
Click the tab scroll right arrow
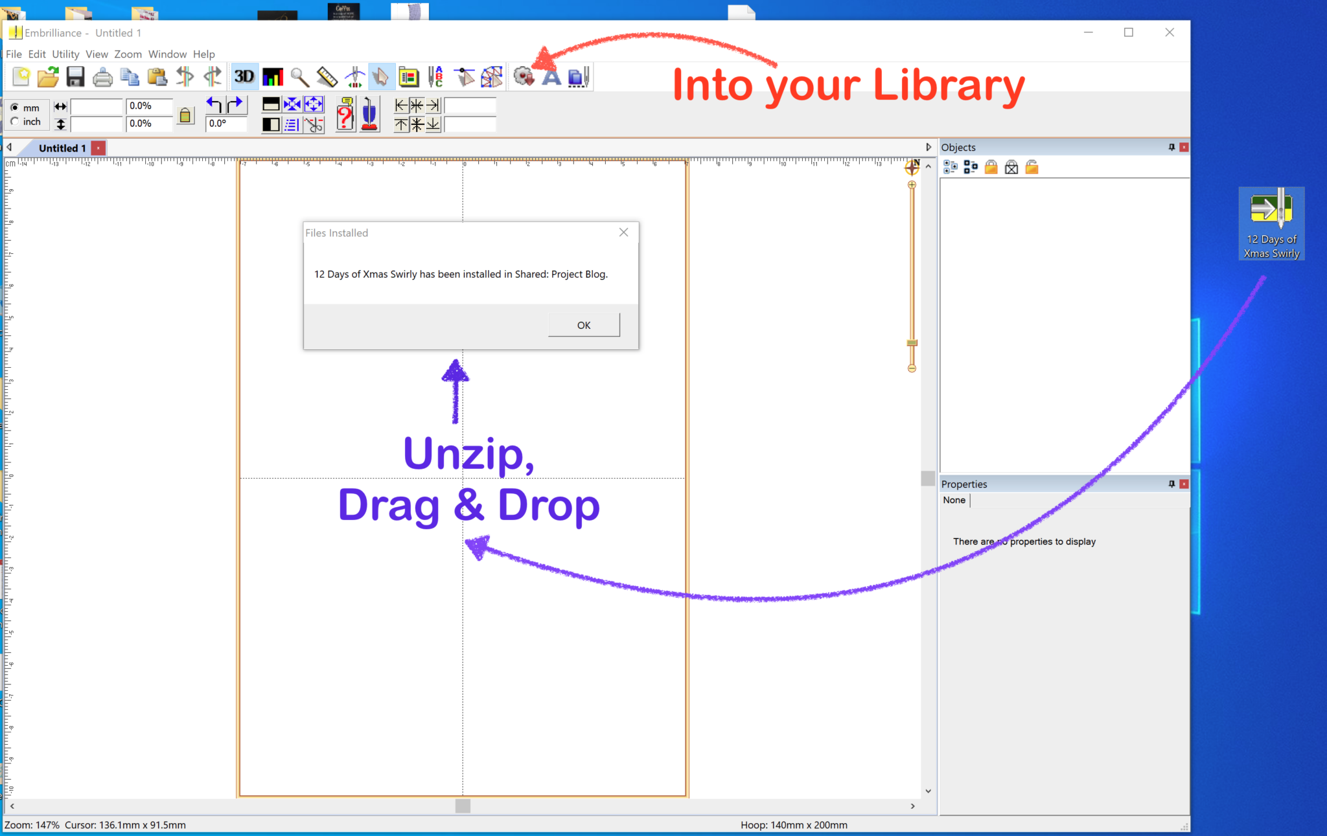(x=928, y=148)
